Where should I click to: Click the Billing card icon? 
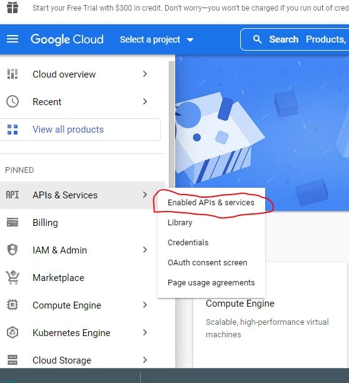click(x=13, y=223)
